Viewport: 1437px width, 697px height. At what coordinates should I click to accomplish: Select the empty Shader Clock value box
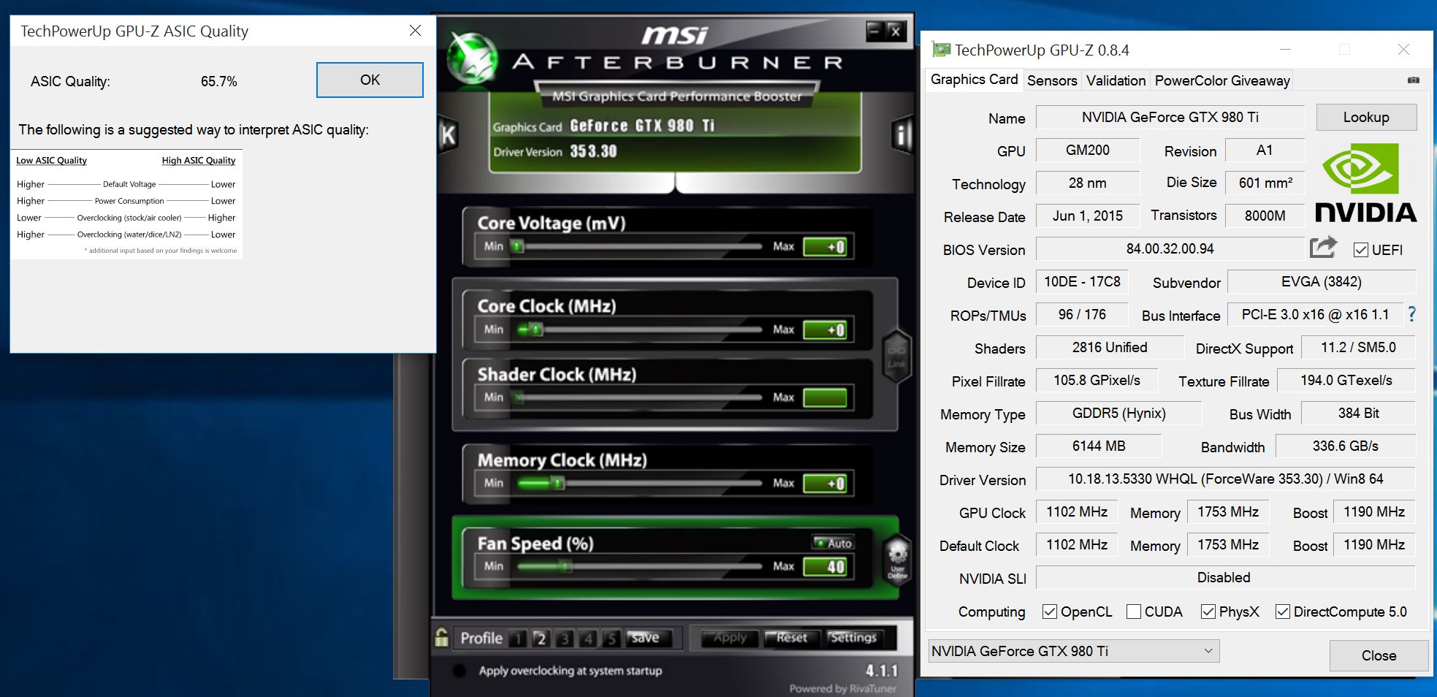pyautogui.click(x=825, y=398)
